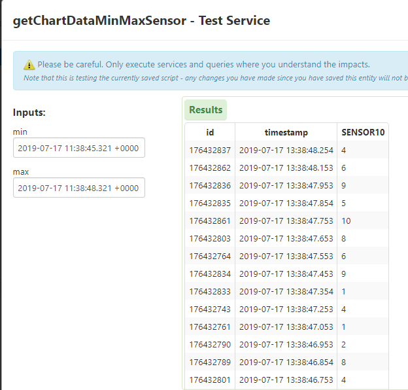
Task: Click id cell 176432764
Action: 210,257
